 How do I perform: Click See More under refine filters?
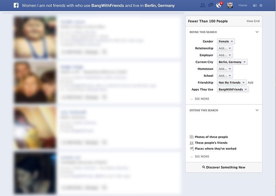202,99
